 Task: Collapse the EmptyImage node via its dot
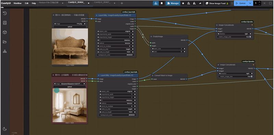pyautogui.click(x=151, y=36)
